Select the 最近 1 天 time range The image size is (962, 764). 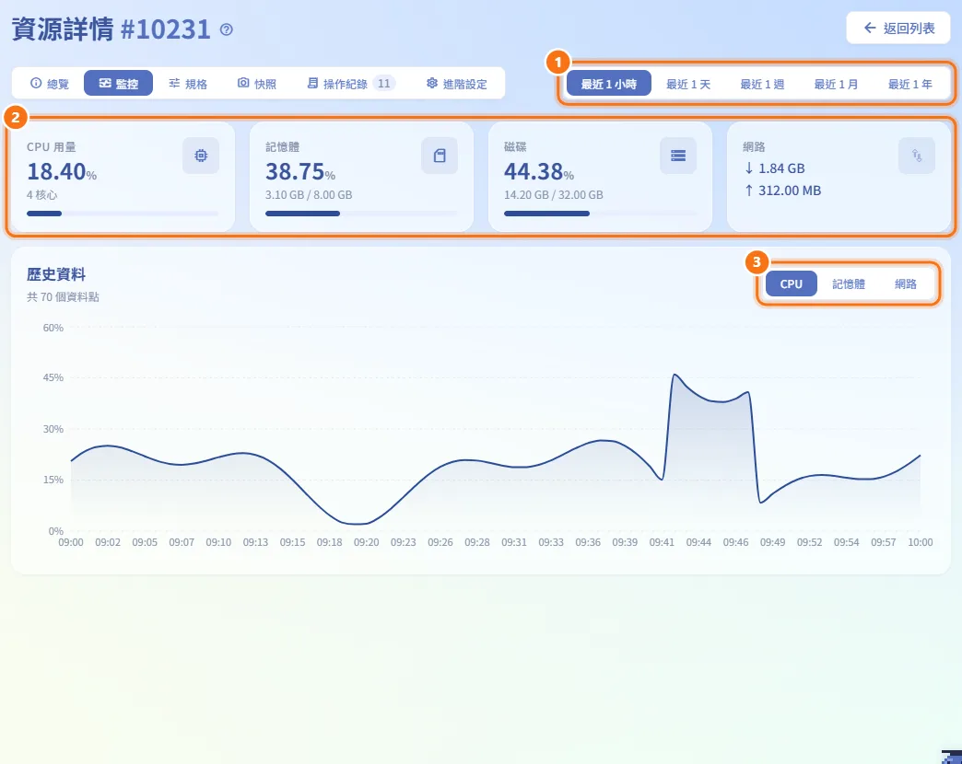pos(688,84)
